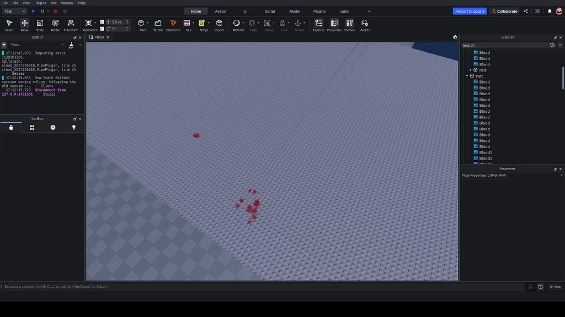Open Toolbox recent clock tab

click(x=53, y=127)
